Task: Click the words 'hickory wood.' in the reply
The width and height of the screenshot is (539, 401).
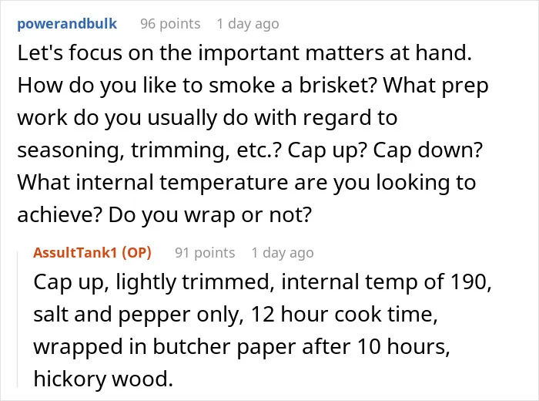Action: point(103,379)
